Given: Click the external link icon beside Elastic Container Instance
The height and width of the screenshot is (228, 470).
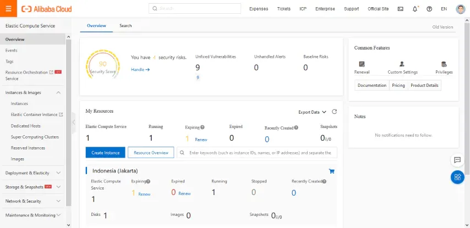Looking at the screenshot, I should [x=61, y=114].
